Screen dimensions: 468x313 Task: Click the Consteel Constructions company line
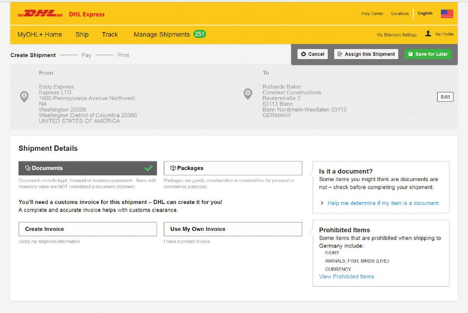coord(292,92)
